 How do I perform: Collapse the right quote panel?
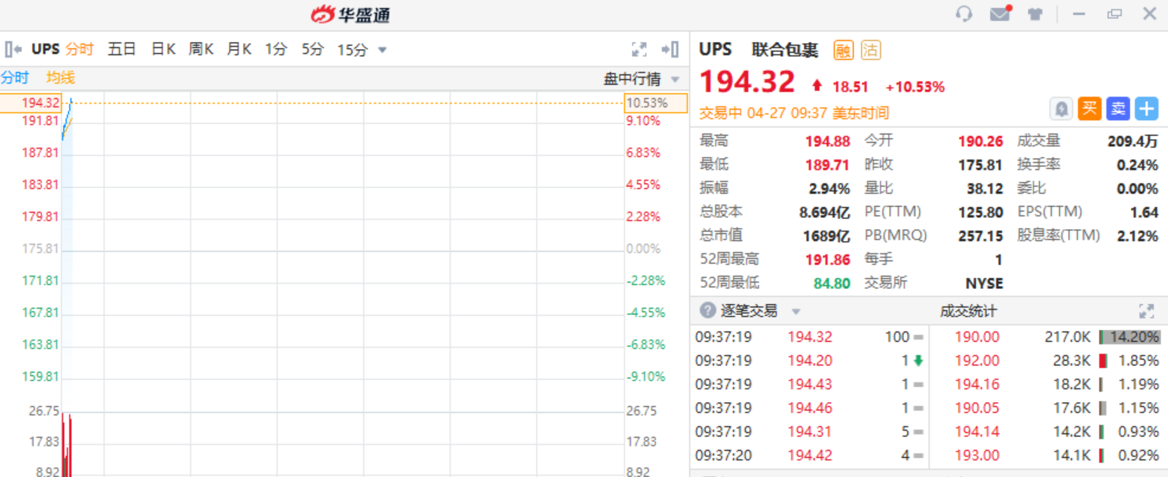pyautogui.click(x=670, y=50)
